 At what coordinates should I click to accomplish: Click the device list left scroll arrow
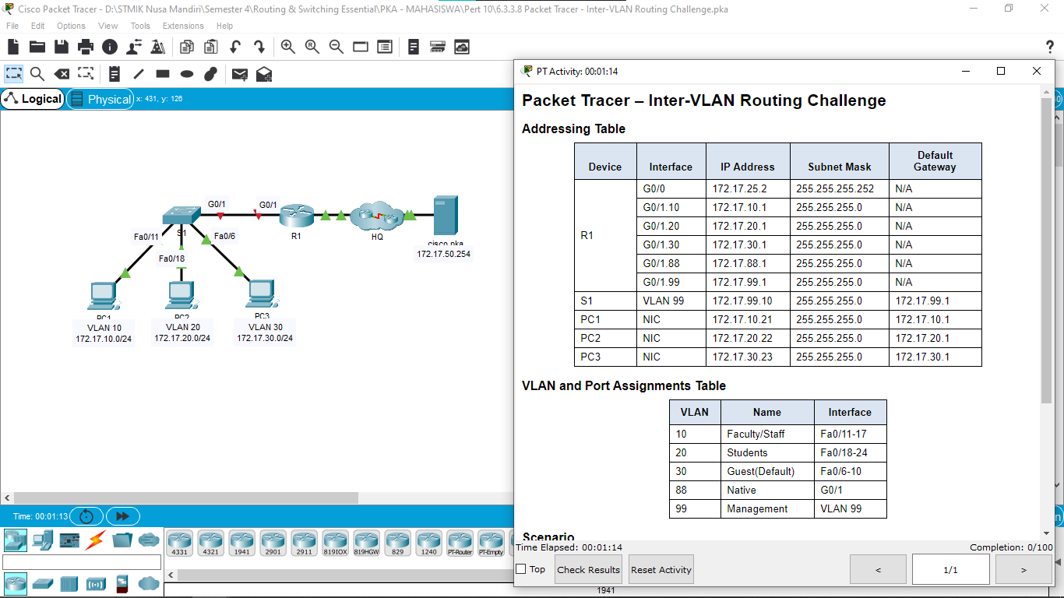pos(172,575)
